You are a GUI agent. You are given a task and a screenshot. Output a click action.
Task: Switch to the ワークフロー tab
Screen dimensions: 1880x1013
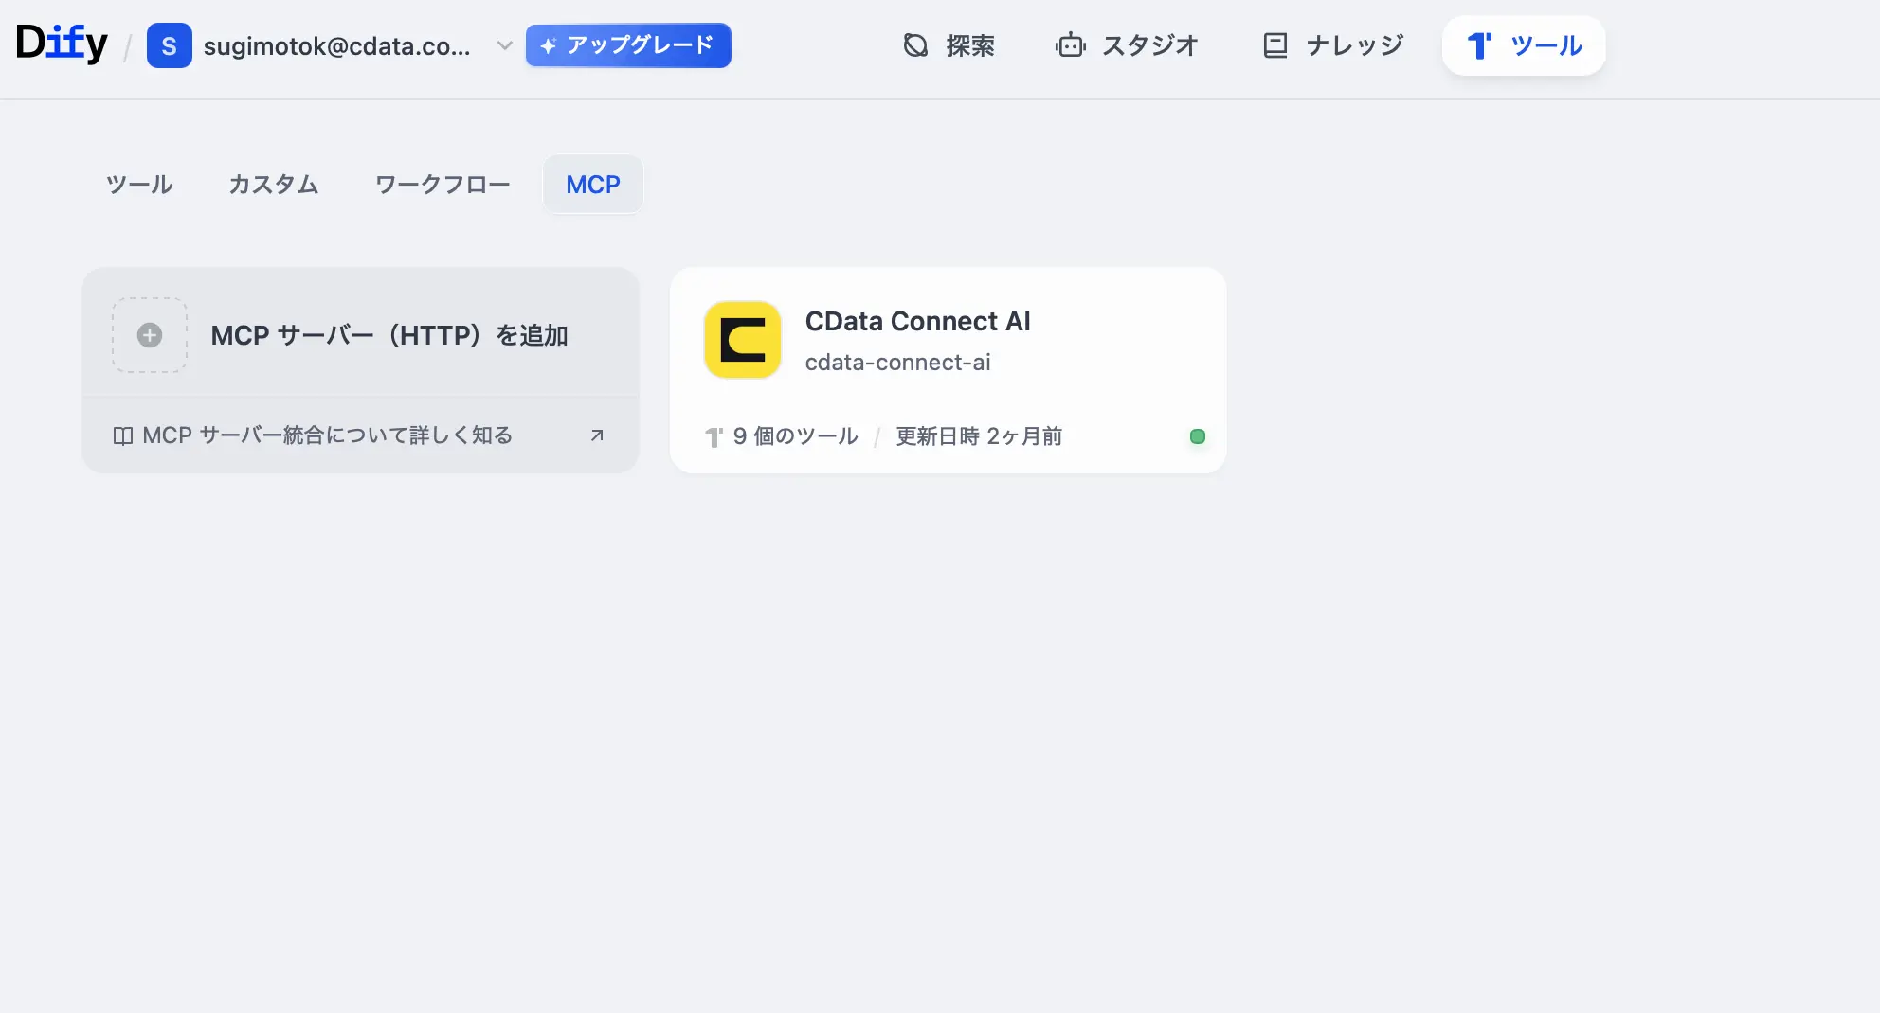click(x=443, y=185)
